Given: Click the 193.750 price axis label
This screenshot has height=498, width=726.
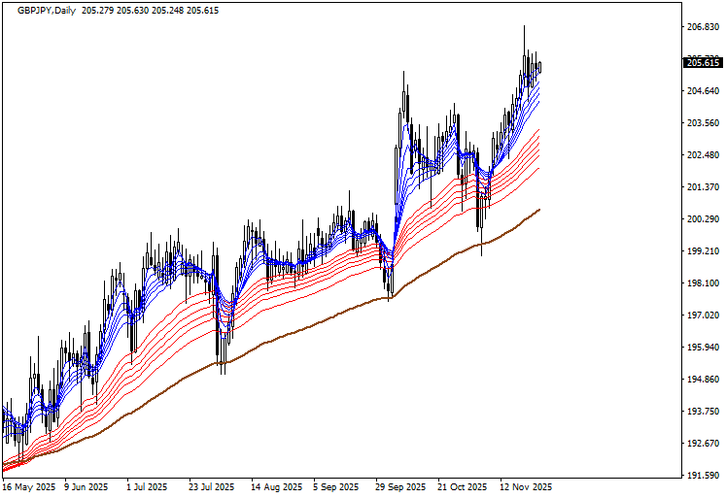Looking at the screenshot, I should [x=702, y=412].
